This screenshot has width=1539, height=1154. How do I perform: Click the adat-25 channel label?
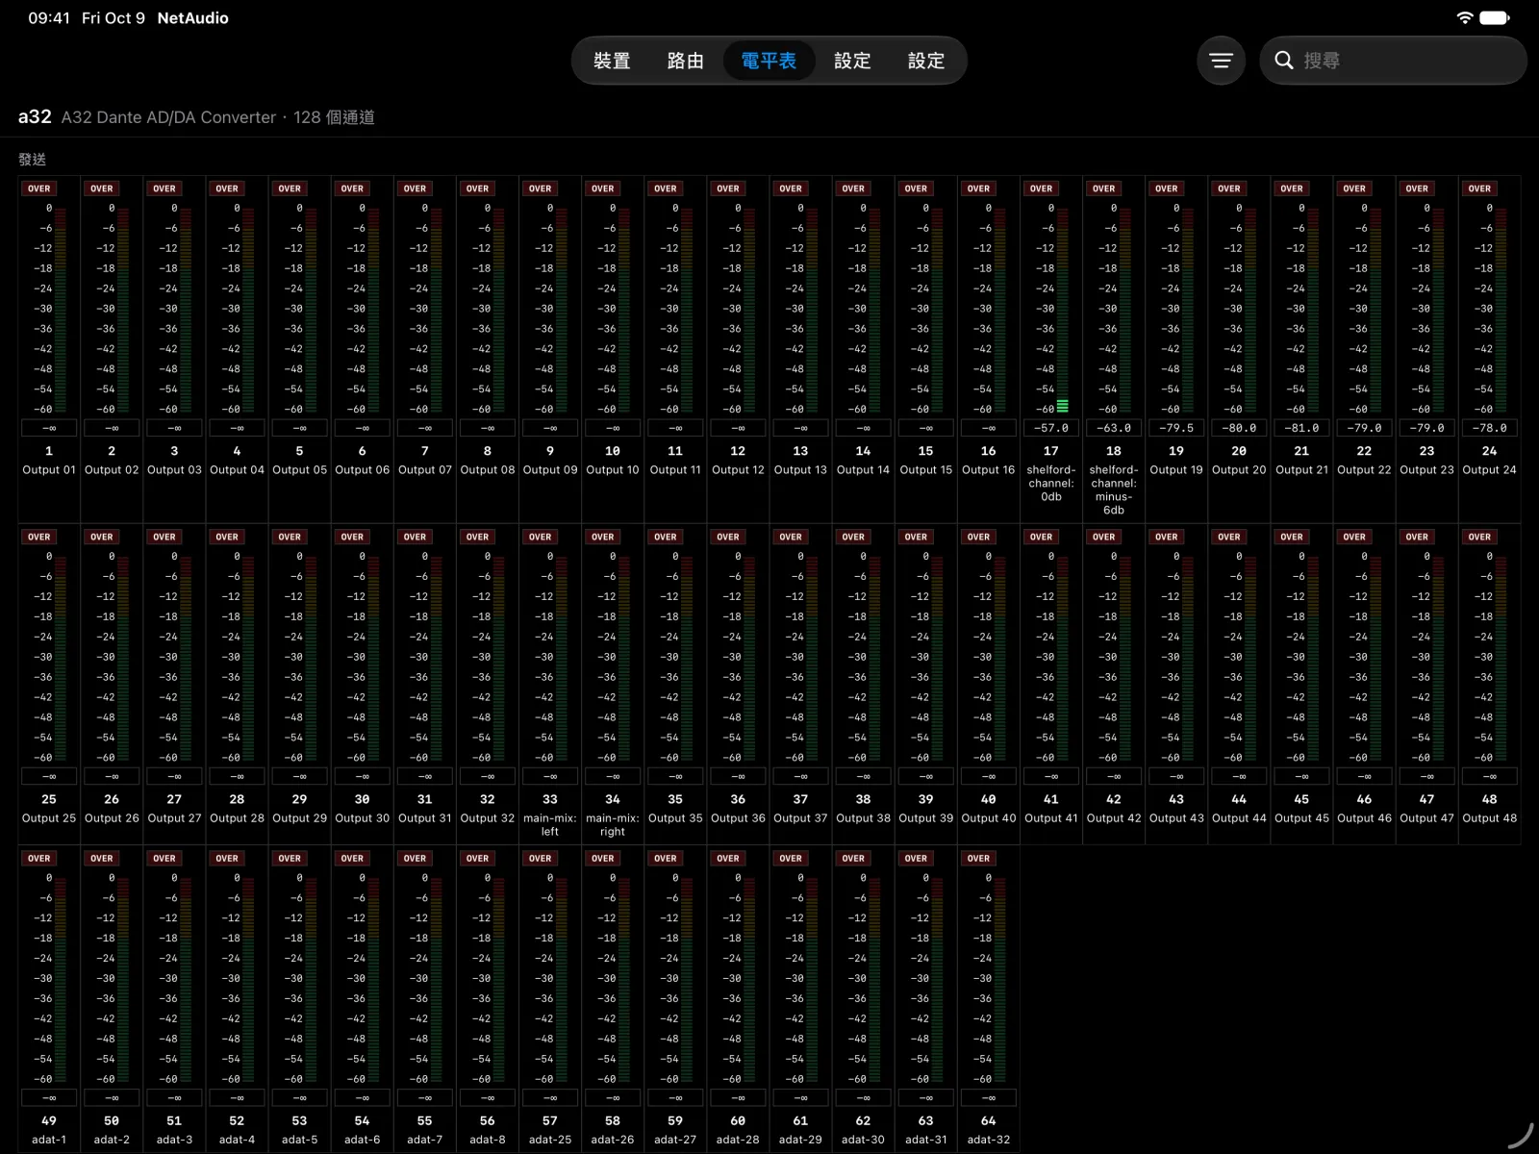[550, 1140]
